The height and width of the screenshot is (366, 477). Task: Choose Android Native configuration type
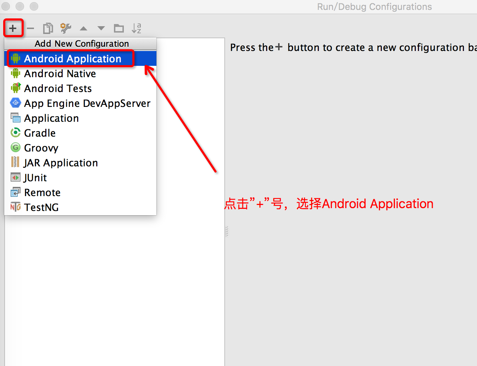(80, 74)
